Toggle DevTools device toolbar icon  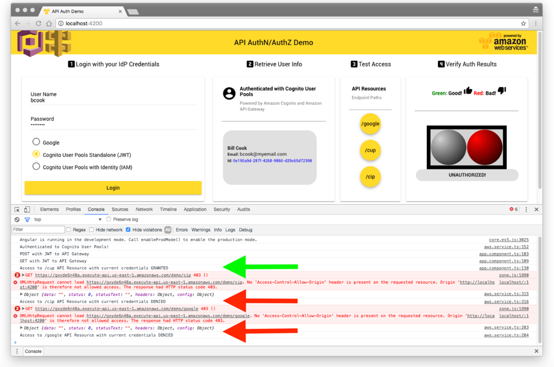pyautogui.click(x=27, y=209)
